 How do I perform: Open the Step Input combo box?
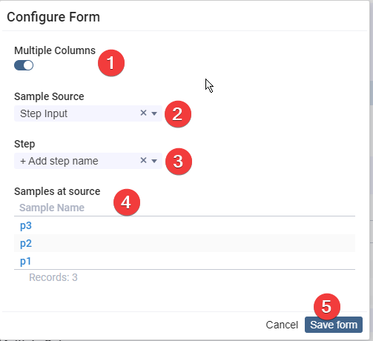pos(88,113)
